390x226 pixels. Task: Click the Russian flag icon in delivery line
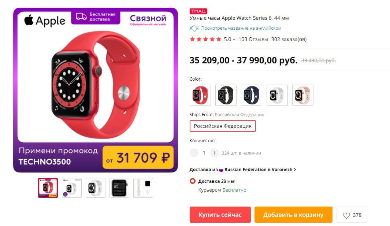pyautogui.click(x=221, y=170)
